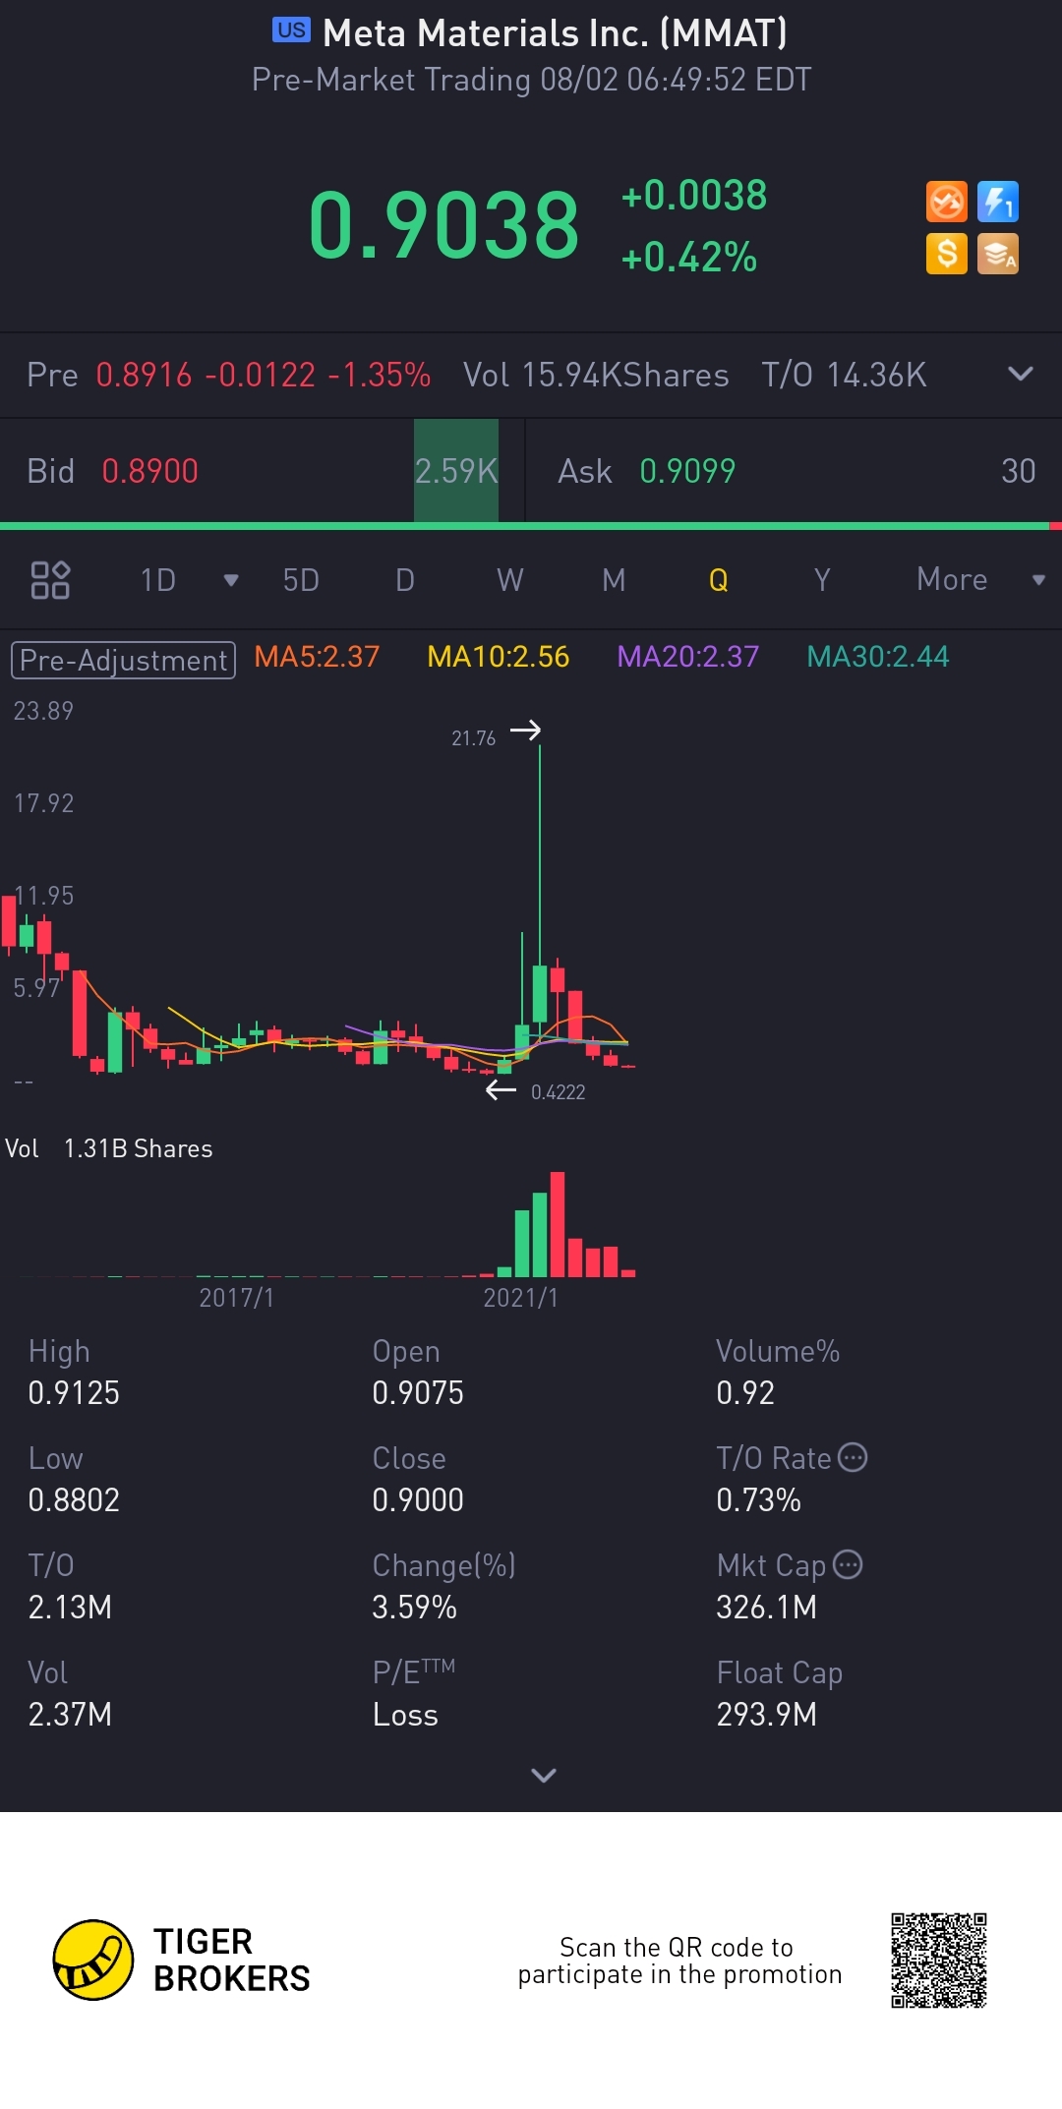Tap the Volume% 0.92 value

tap(745, 1392)
